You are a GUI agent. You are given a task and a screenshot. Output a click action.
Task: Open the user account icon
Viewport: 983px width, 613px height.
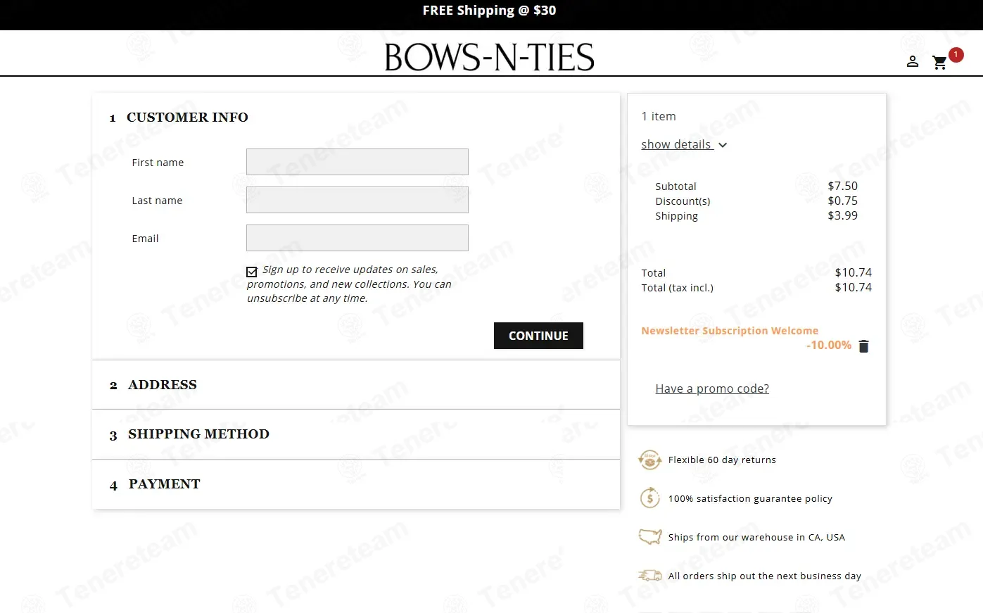[x=913, y=62]
